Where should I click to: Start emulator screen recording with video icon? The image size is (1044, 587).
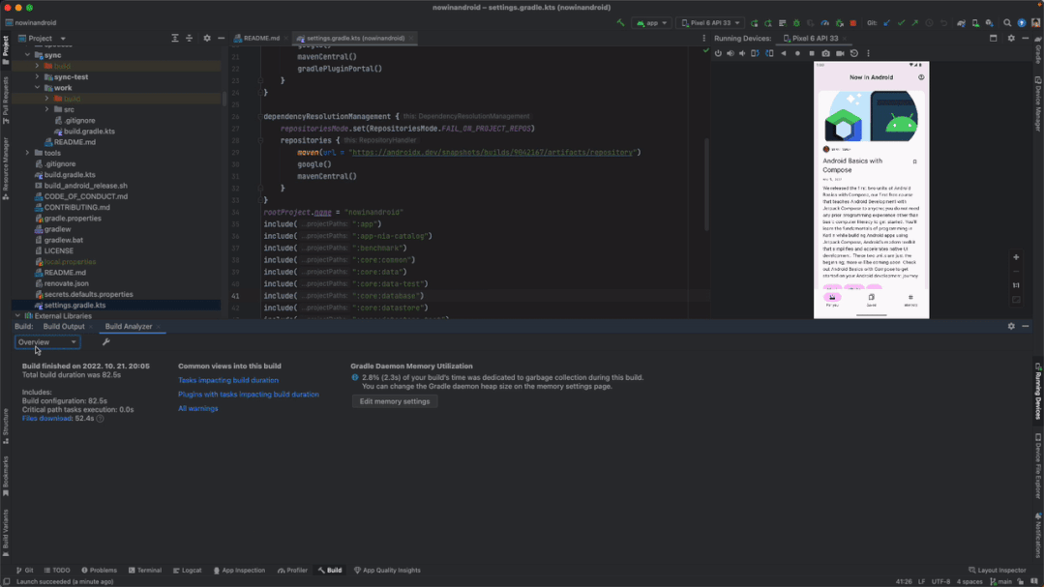click(840, 53)
